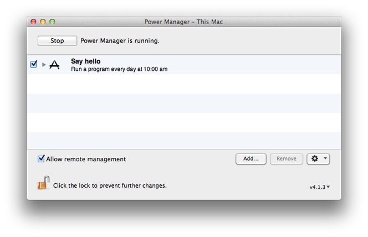Select the Say hello event title

click(86, 61)
